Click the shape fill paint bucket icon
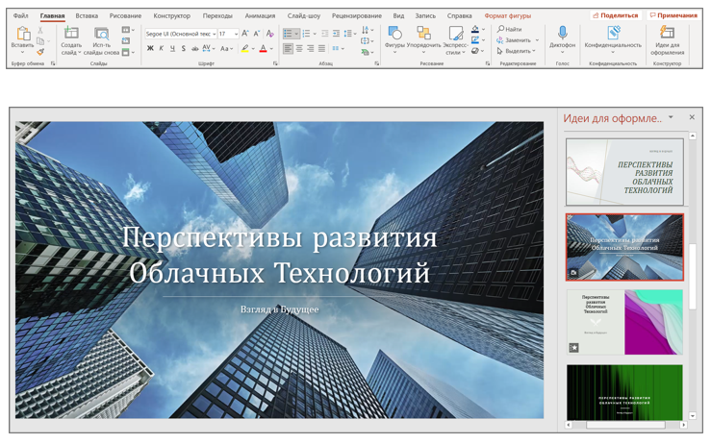This screenshot has width=711, height=444. (475, 30)
